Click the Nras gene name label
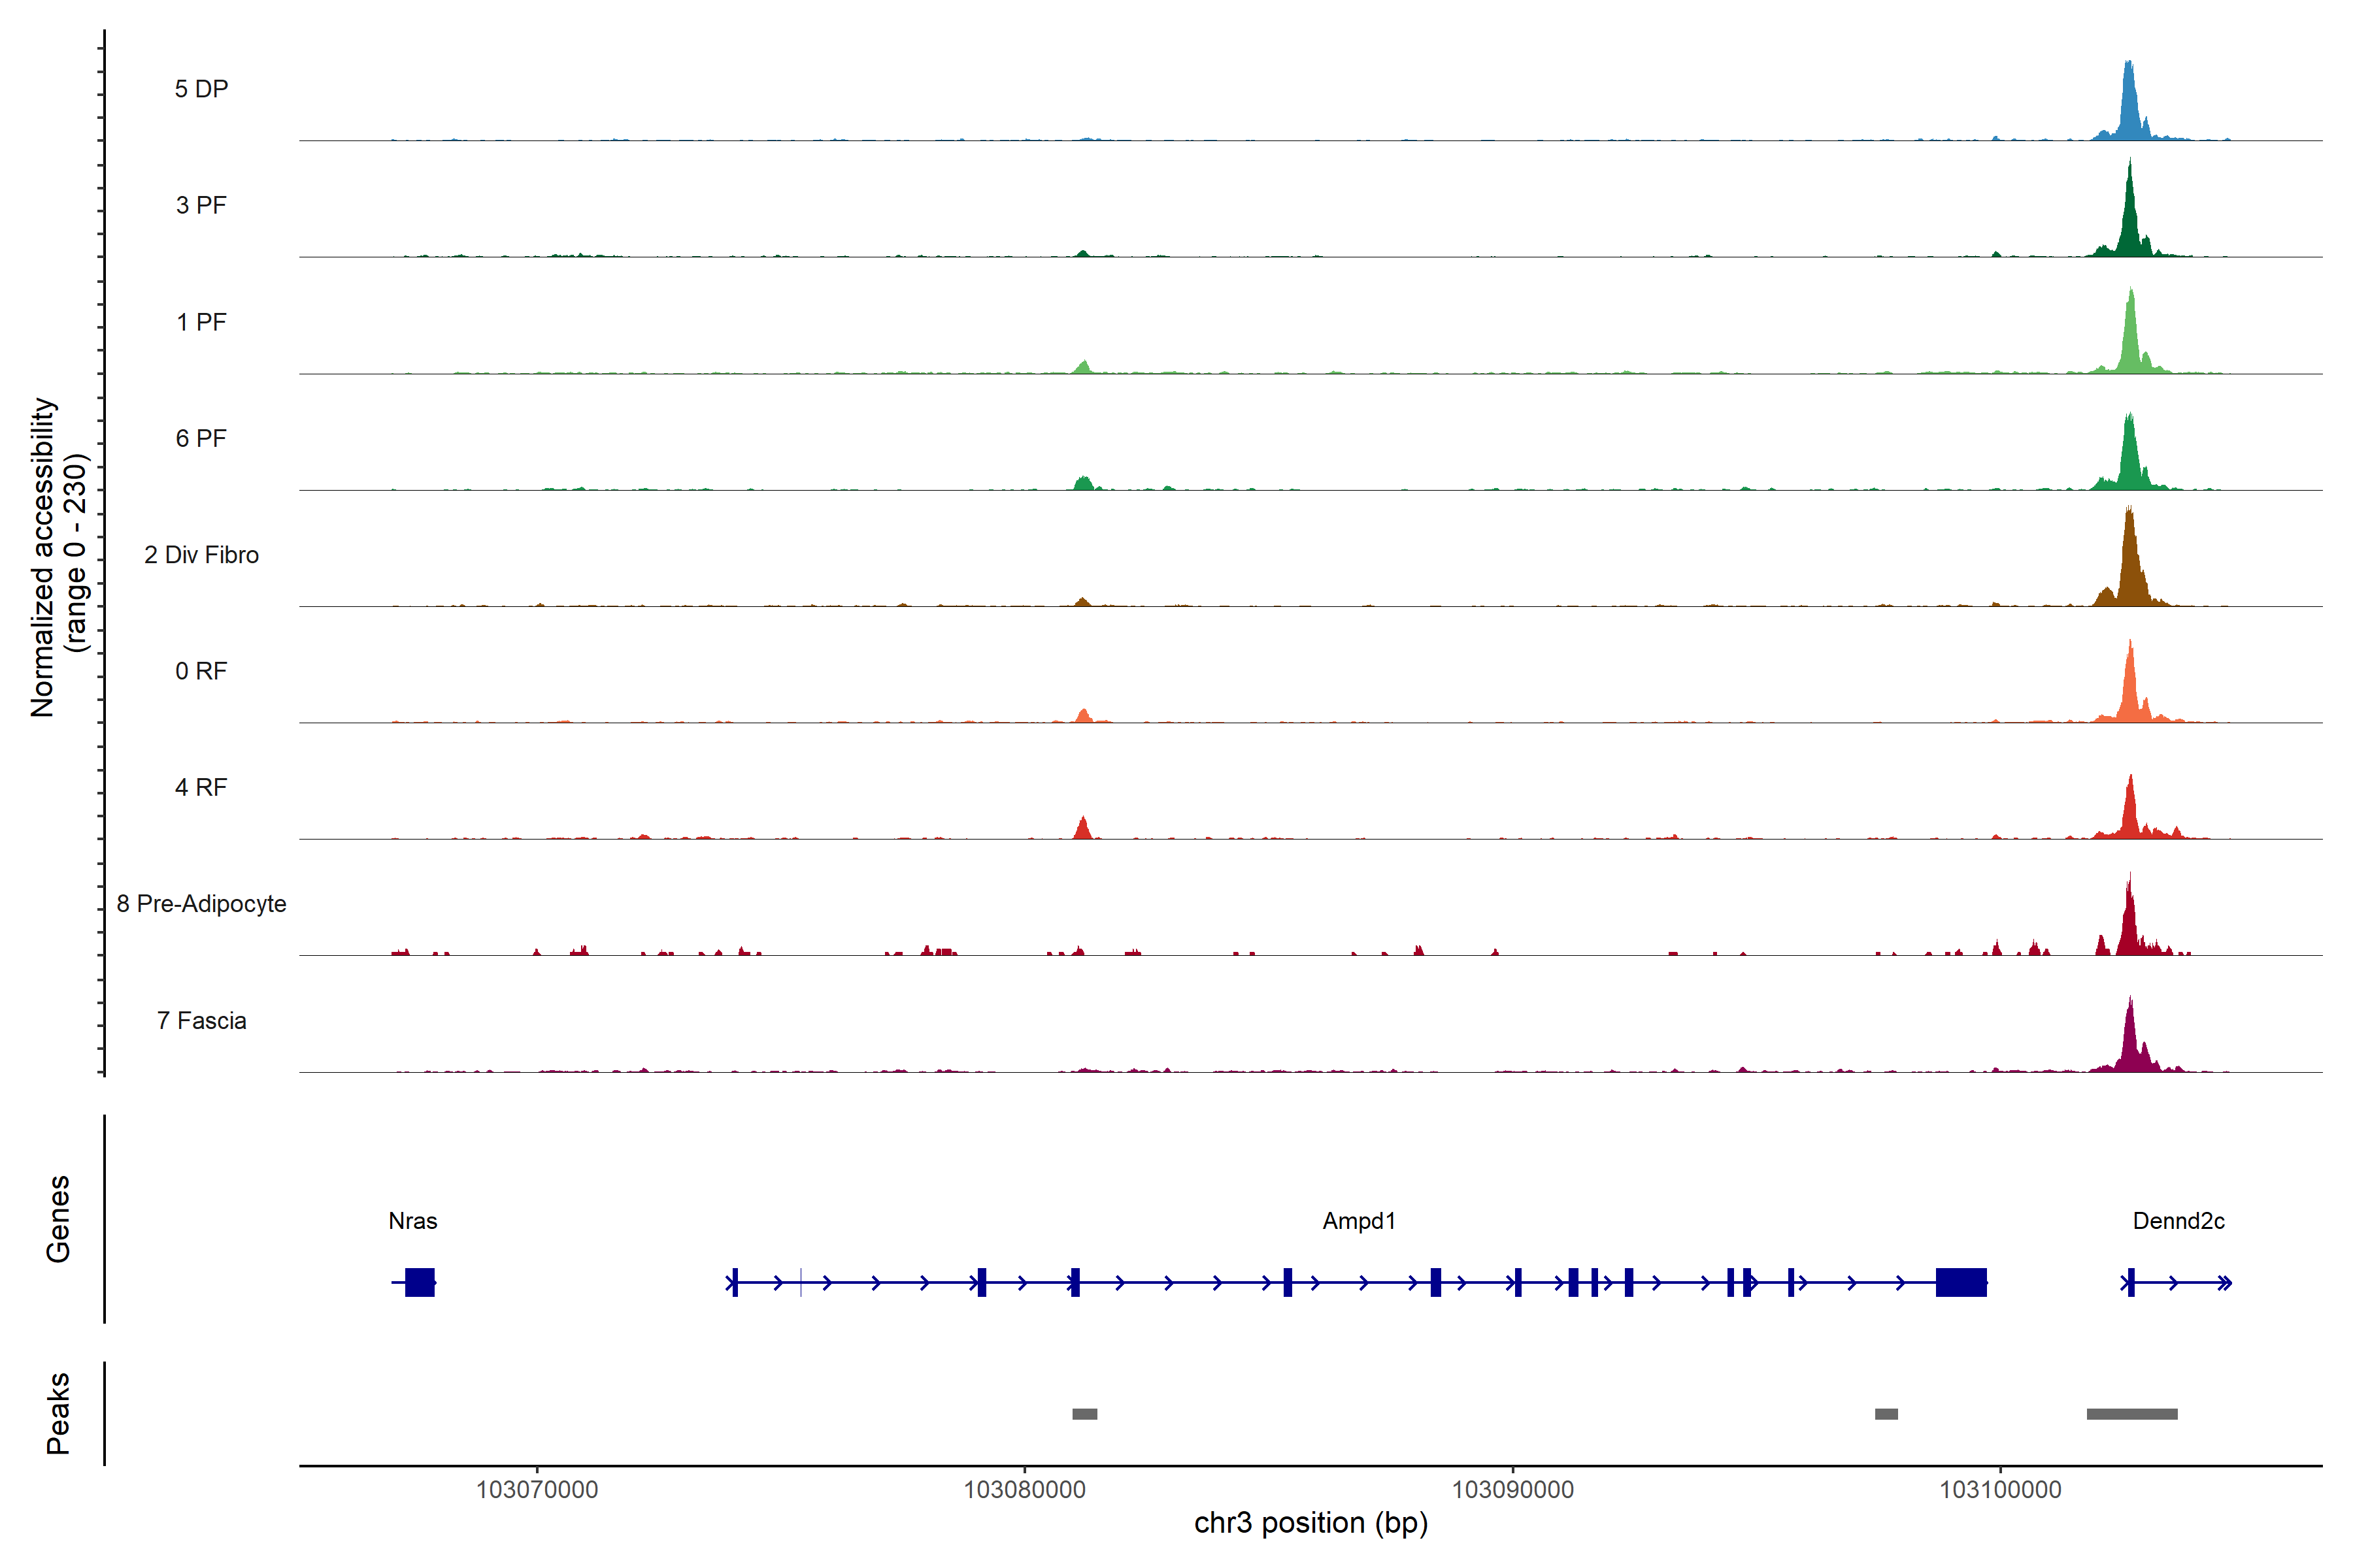Screen dimensions: 2353x1568 tap(412, 1221)
